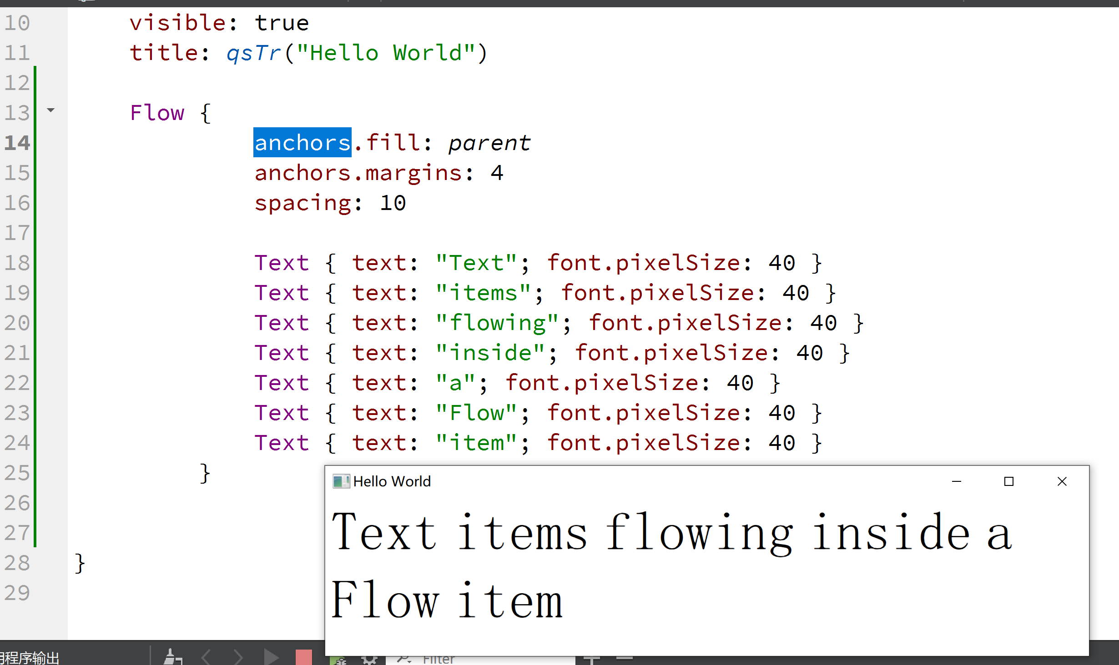This screenshot has width=1119, height=665.
Task: Collapse the Flow block fold arrow
Action: (x=51, y=110)
